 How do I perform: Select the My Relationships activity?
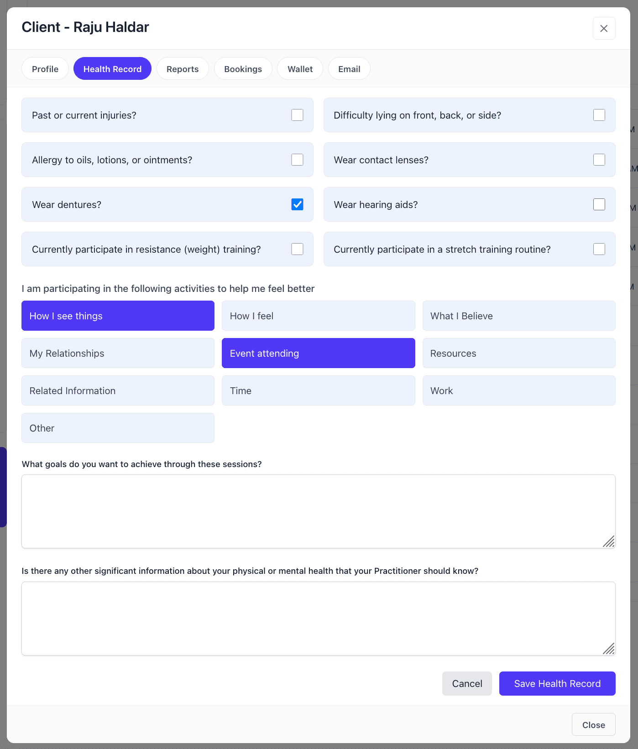[x=118, y=353]
